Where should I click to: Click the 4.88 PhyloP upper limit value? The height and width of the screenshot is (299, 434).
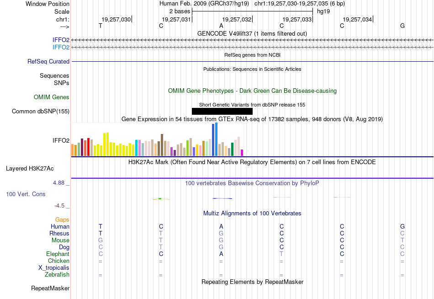coord(58,183)
